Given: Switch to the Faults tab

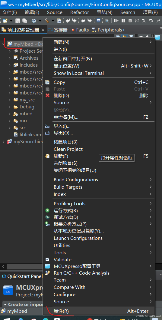Looking at the screenshot, I should [x=80, y=30].
